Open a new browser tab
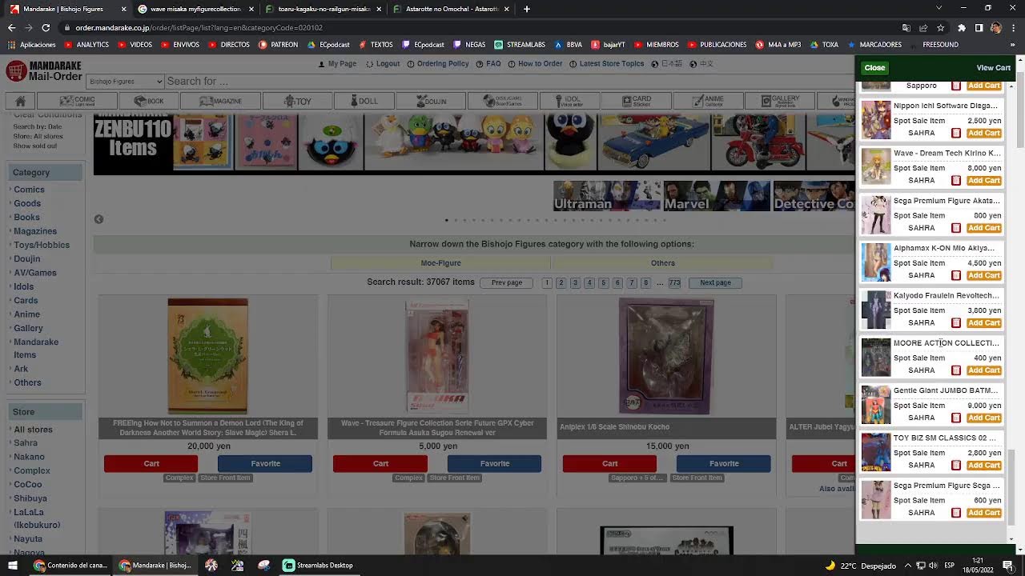 coord(526,9)
